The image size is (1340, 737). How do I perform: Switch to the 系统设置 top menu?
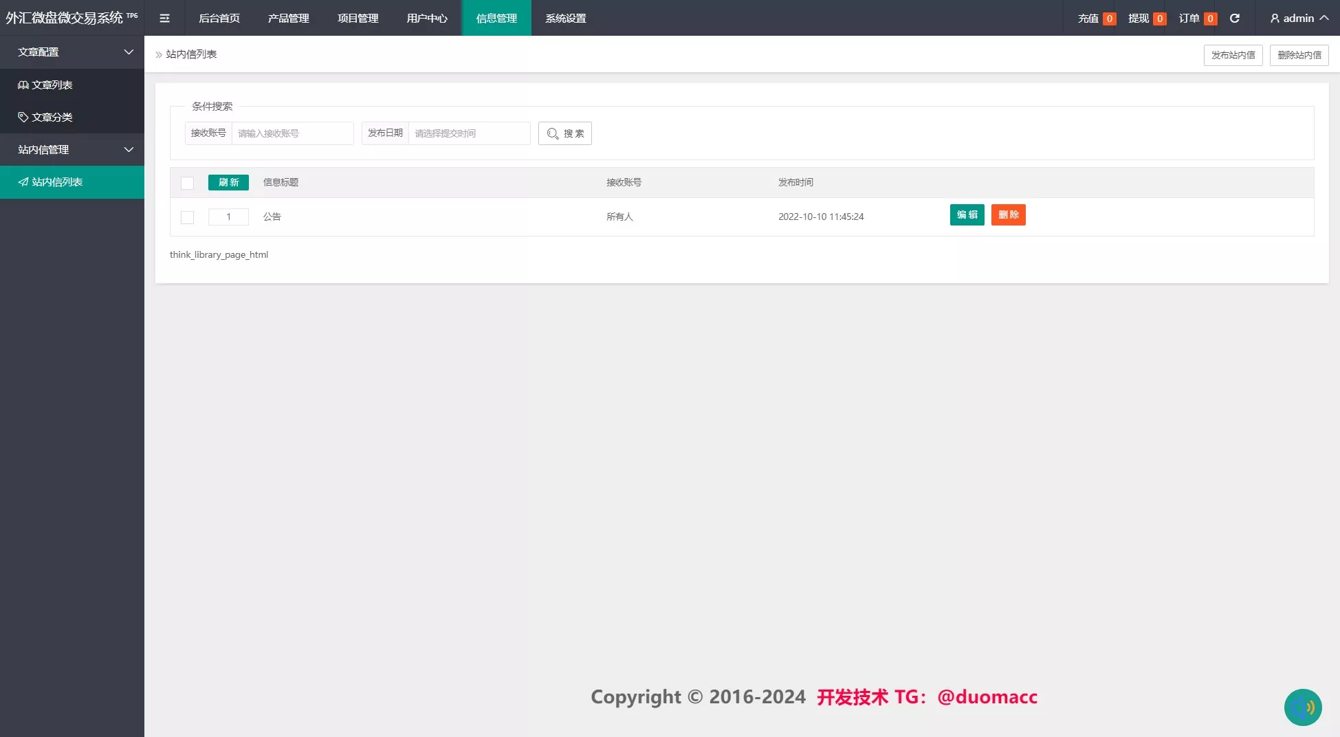(x=565, y=19)
